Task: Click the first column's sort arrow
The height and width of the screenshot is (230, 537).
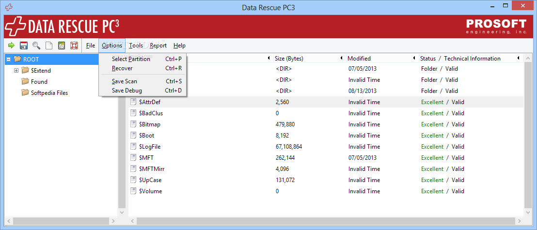Action: click(x=269, y=58)
